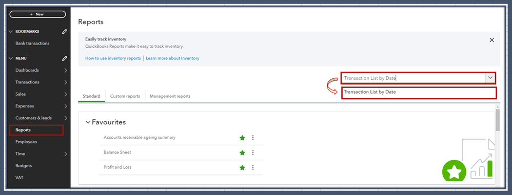The width and height of the screenshot is (512, 195).
Task: Dismiss the inventory banner with X
Action: click(492, 40)
